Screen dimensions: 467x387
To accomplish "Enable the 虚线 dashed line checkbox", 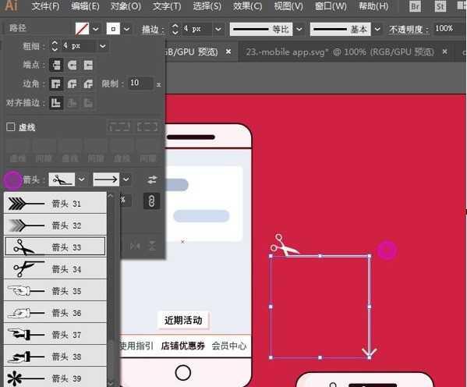I will click(11, 127).
